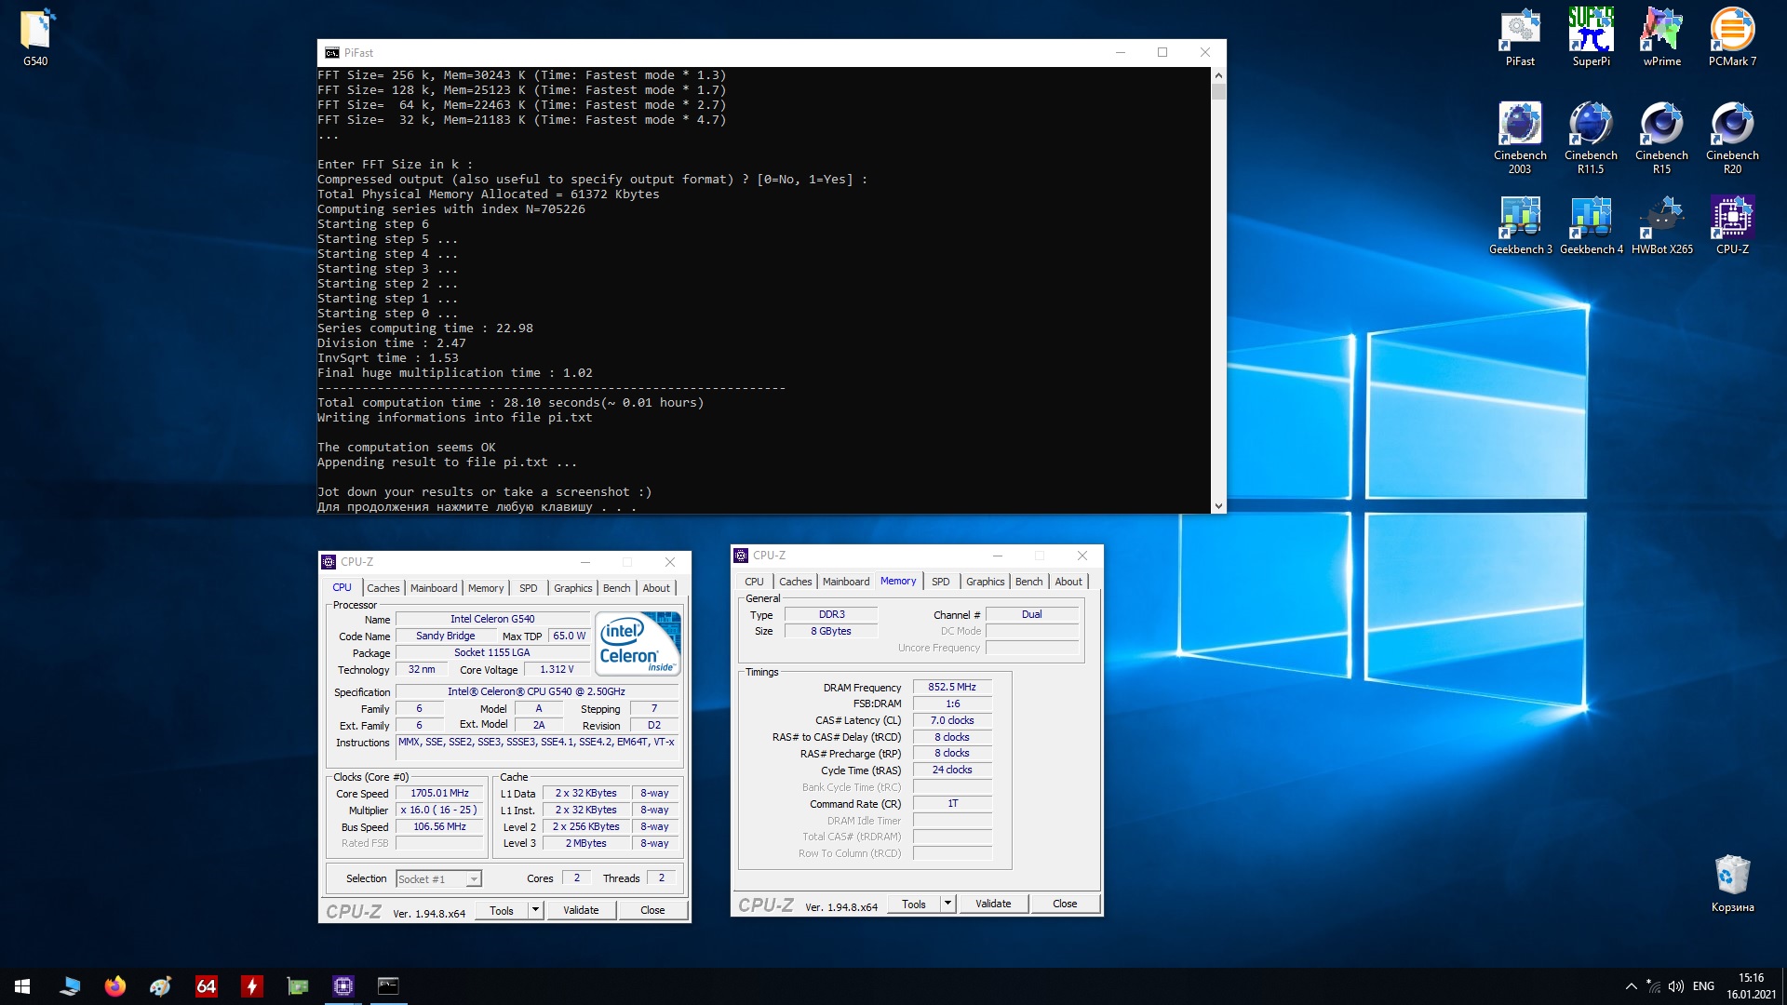This screenshot has height=1005, width=1787.
Task: Open the network icon in system tray
Action: click(1653, 986)
